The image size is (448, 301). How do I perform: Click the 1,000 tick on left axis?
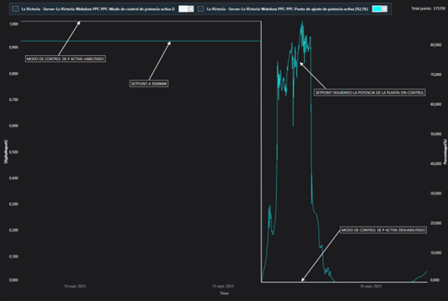tap(13, 24)
